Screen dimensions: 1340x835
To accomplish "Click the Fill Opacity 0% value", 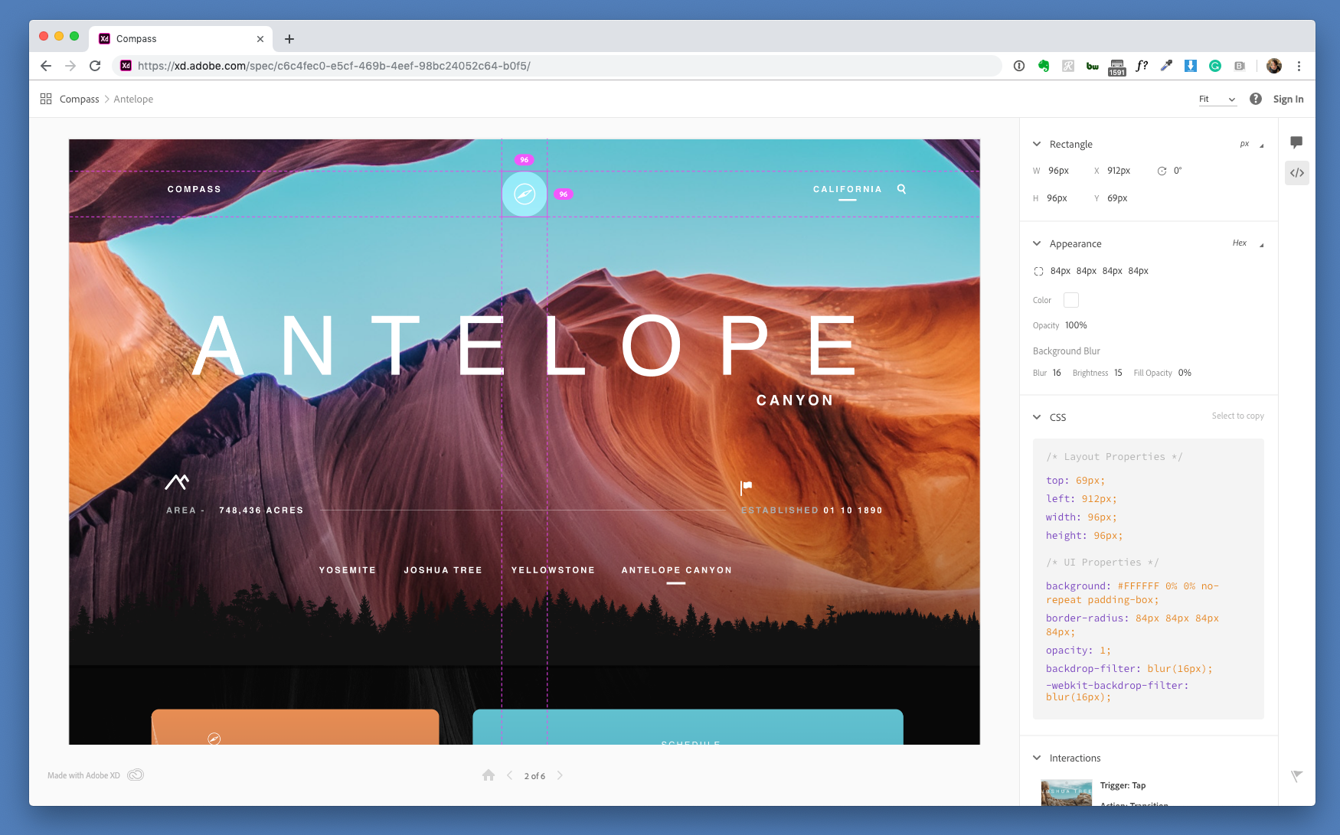I will tap(1185, 373).
